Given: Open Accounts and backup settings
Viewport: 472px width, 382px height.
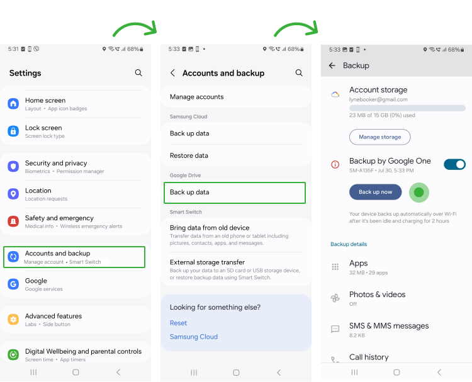Looking at the screenshot, I should (x=74, y=257).
